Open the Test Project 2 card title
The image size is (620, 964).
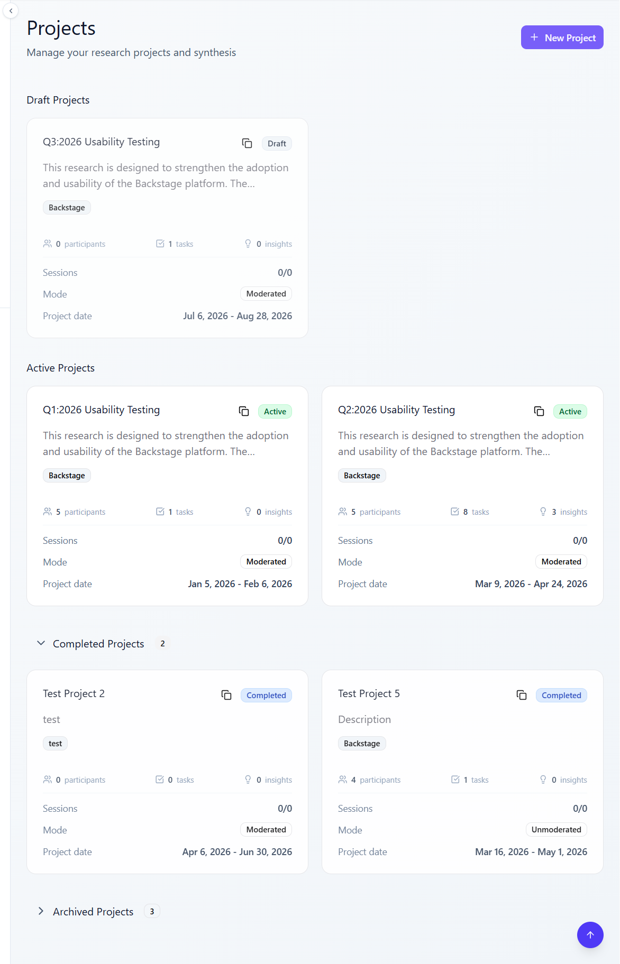pos(74,693)
